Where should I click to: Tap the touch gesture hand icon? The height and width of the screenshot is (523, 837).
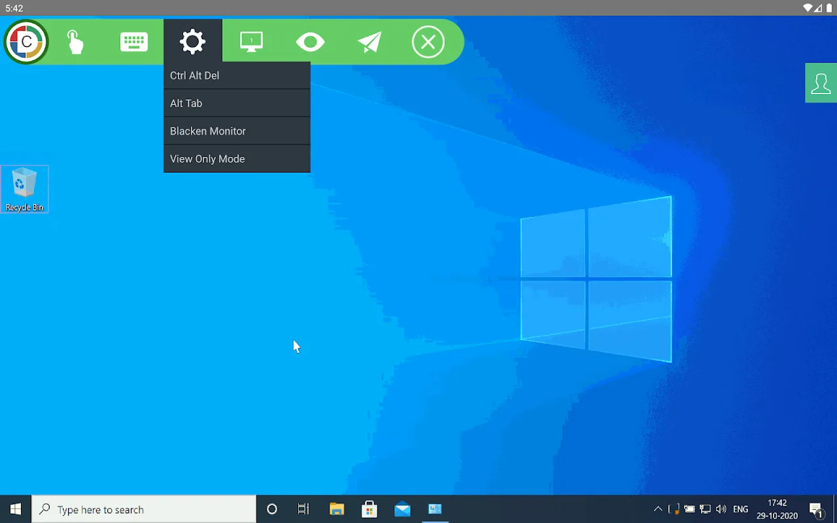75,42
